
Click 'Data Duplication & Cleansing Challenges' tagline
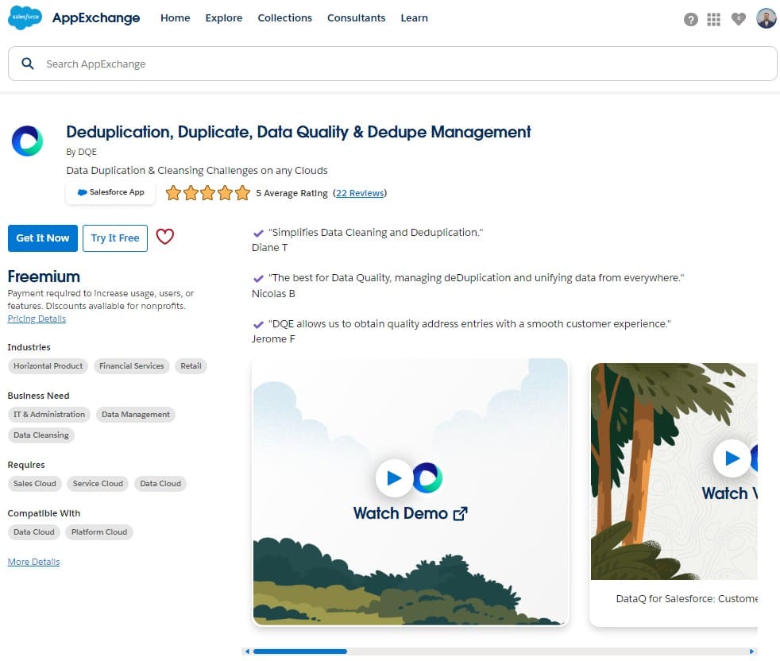[x=197, y=170]
